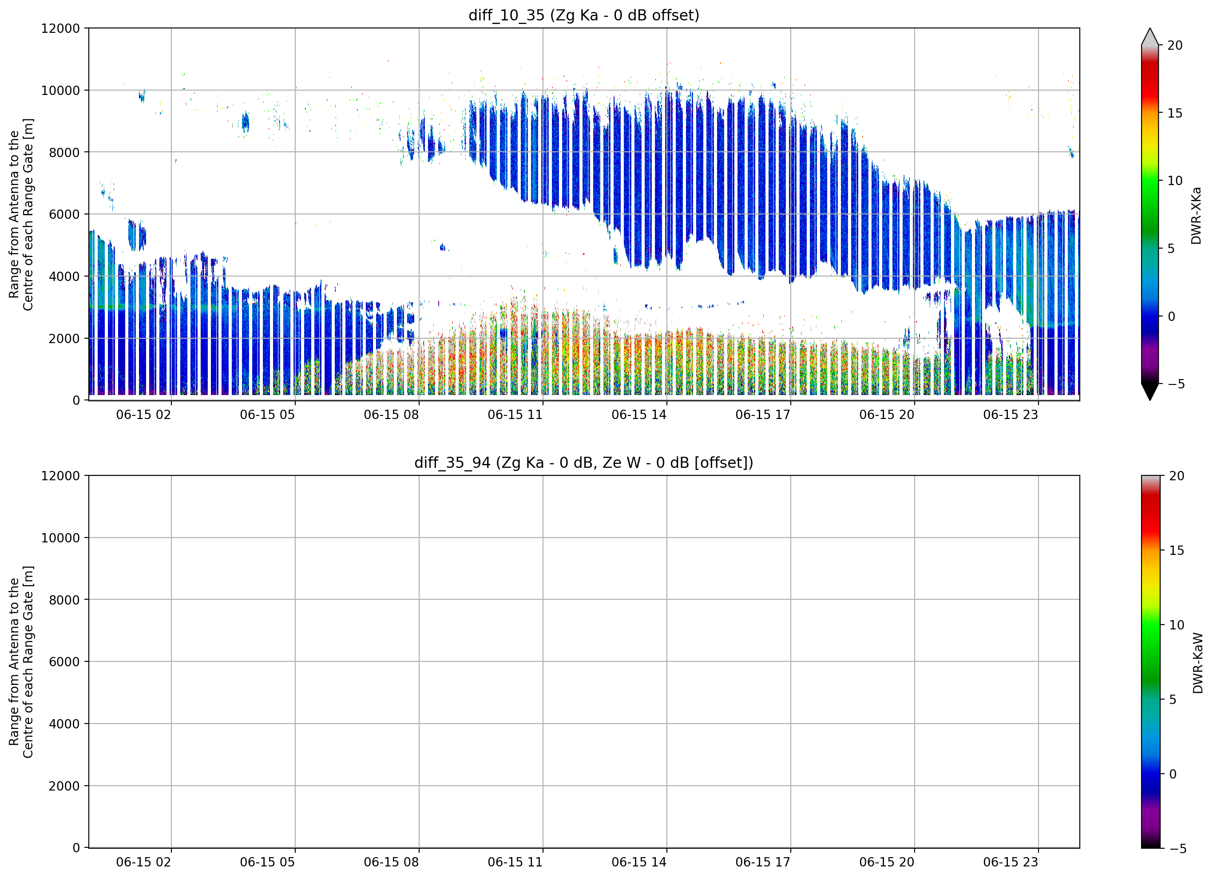Image resolution: width=1213 pixels, height=878 pixels.
Task: Click the '06-15 11' x-axis label on top plot
Action: tap(515, 415)
